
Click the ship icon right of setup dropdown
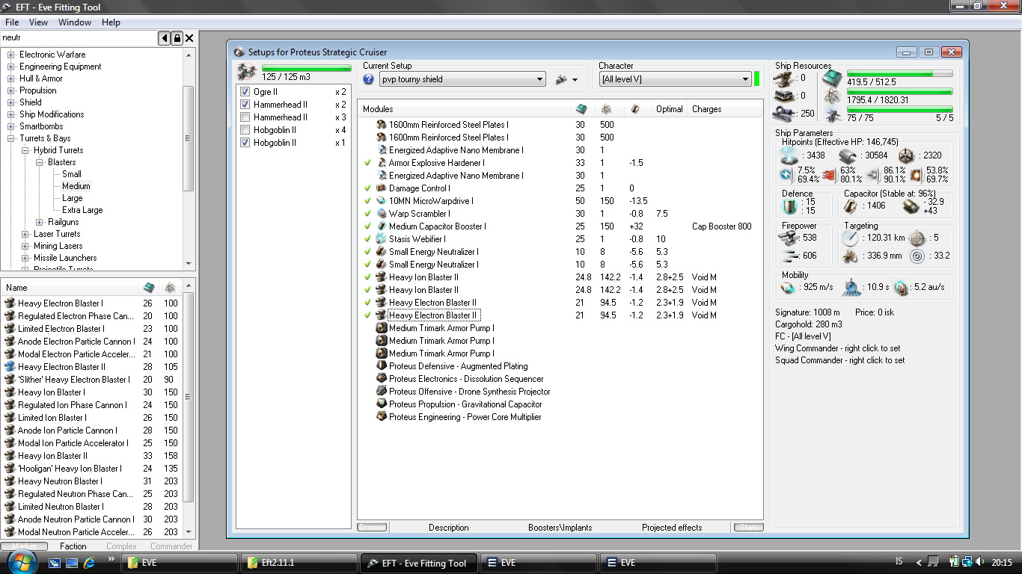click(x=561, y=79)
